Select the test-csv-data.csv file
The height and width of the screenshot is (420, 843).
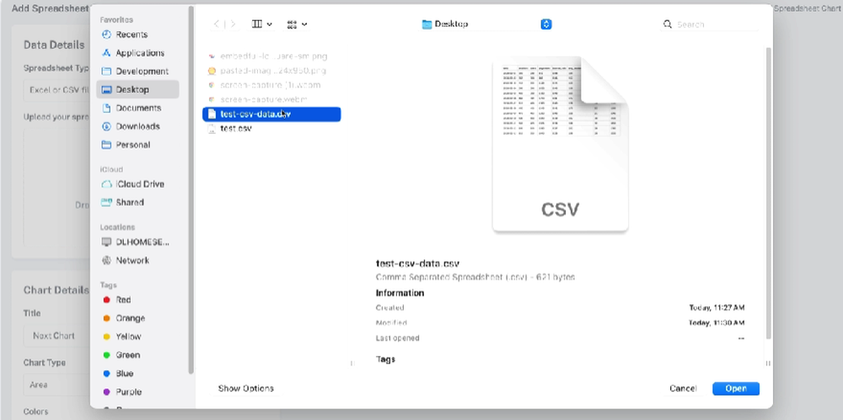pyautogui.click(x=271, y=114)
